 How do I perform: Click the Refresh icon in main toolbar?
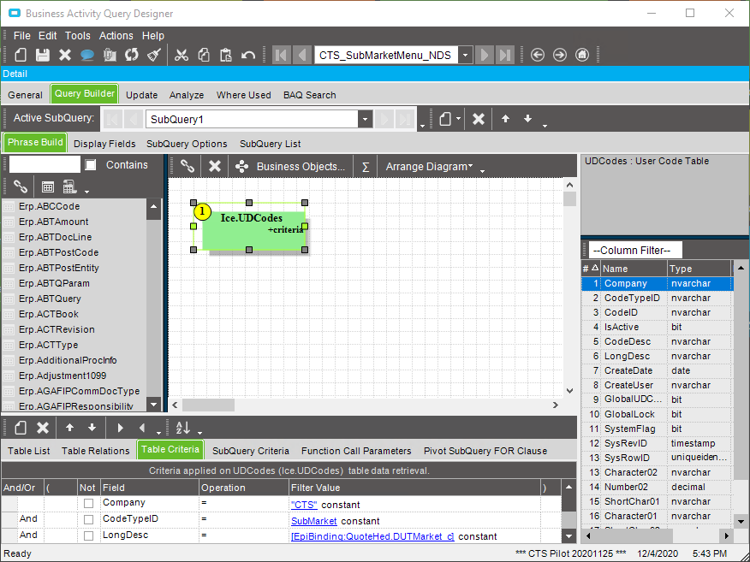click(132, 56)
